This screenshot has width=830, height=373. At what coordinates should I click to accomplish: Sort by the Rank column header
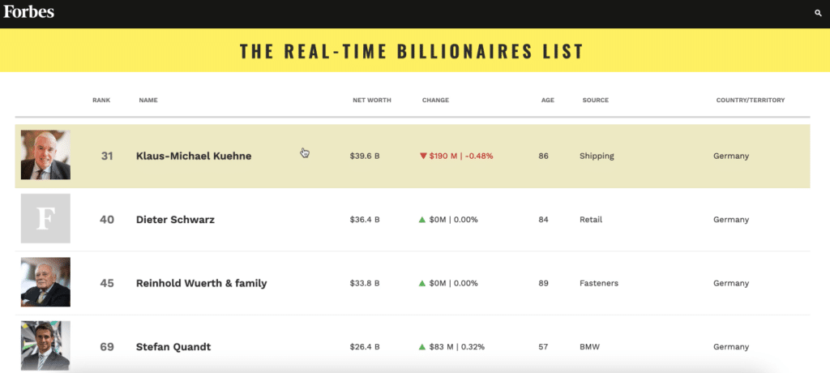tap(101, 100)
